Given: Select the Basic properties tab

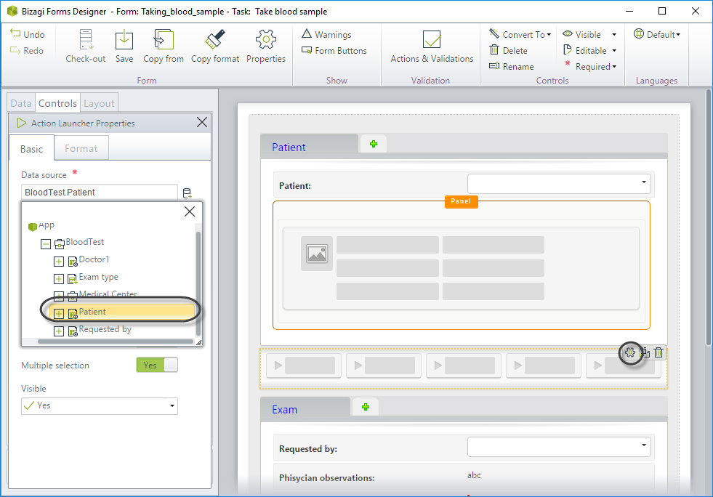Looking at the screenshot, I should [x=31, y=149].
